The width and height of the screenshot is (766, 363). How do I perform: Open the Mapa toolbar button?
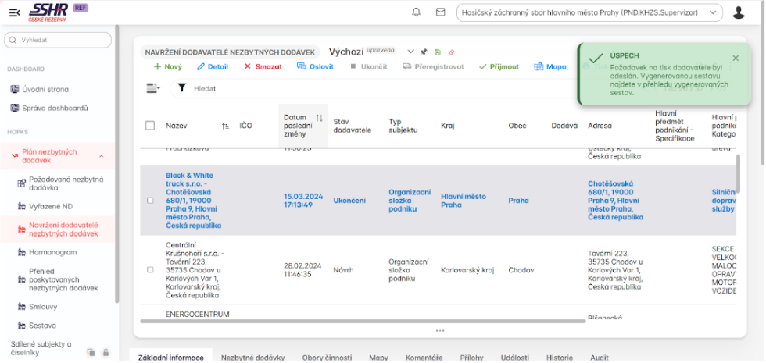(550, 67)
